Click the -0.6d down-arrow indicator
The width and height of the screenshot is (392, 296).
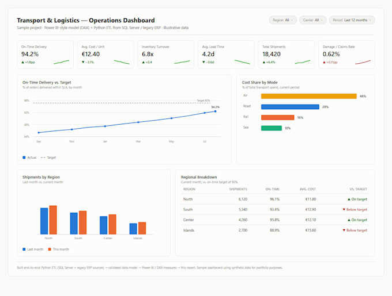pyautogui.click(x=208, y=62)
